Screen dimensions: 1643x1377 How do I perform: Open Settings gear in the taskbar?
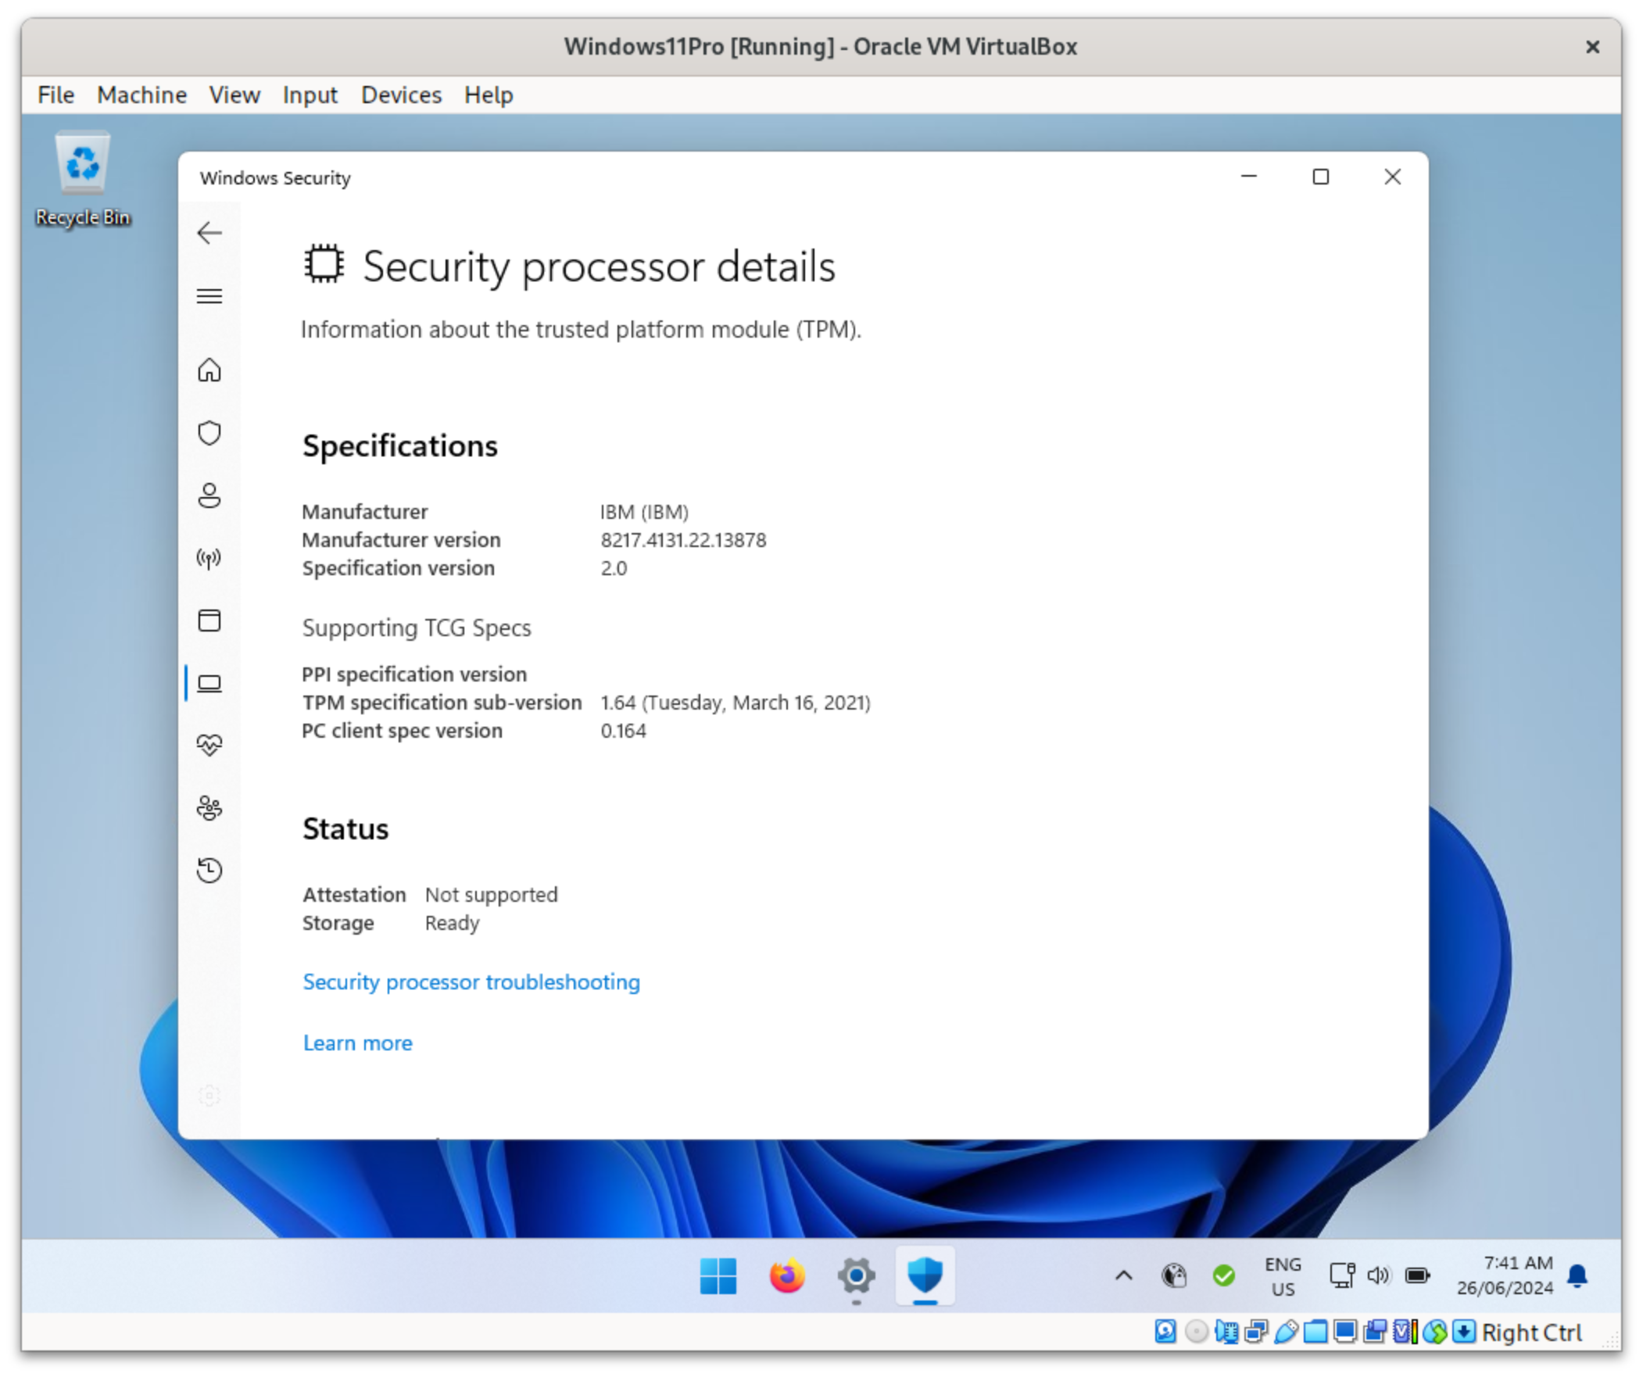856,1277
